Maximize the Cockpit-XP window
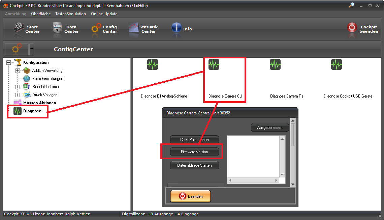384x220 pixels. [370, 5]
